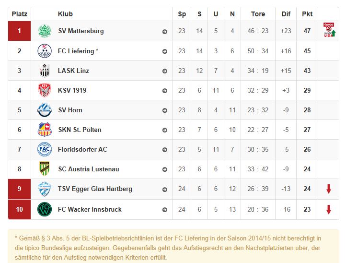346x263 pixels.
Task: Click the red relegation arrow for Hartberg
Action: tap(329, 189)
